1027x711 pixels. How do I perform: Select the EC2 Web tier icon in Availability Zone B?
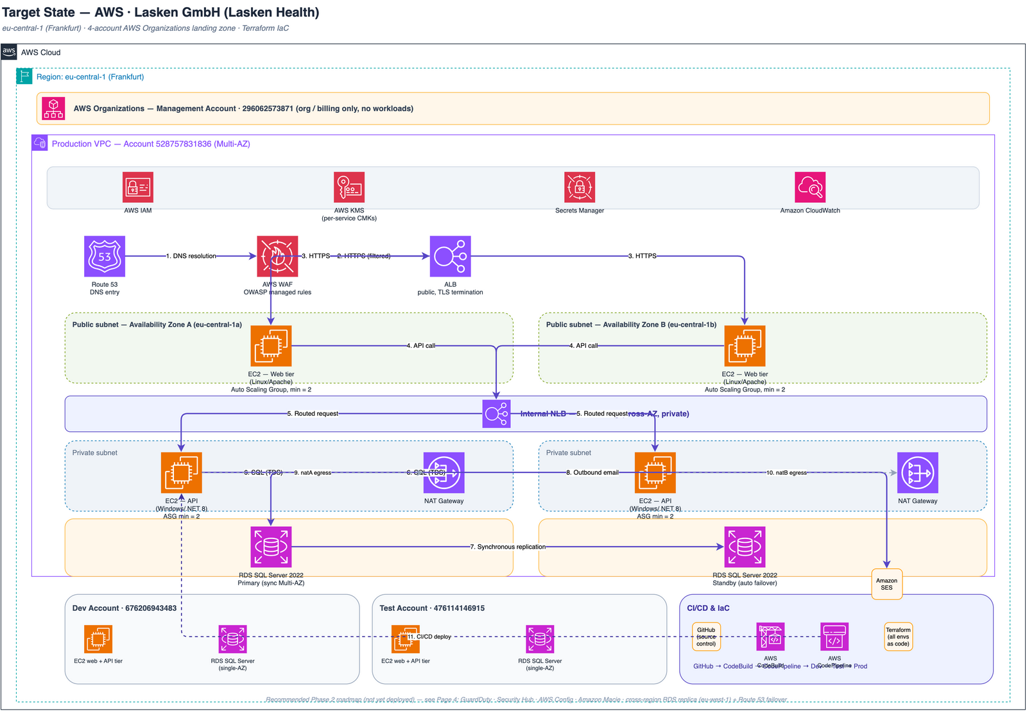pos(745,346)
